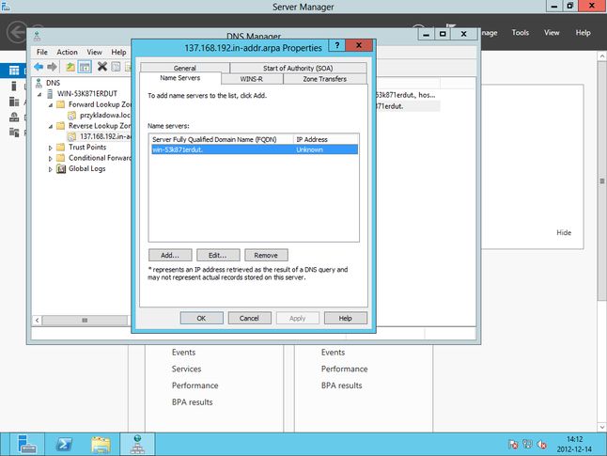This screenshot has height=456, width=607.
Task: Open the View menu in DNS Manager
Action: click(94, 52)
